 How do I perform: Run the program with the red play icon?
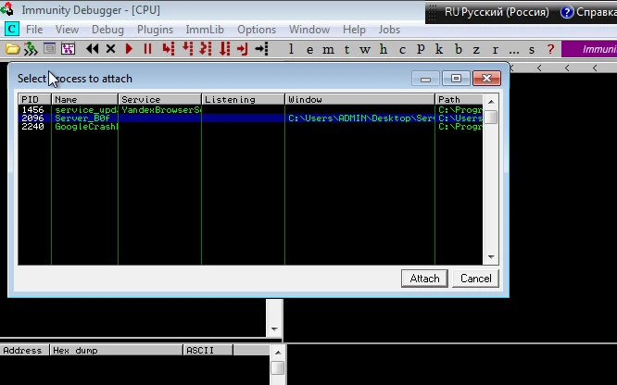[x=129, y=49]
